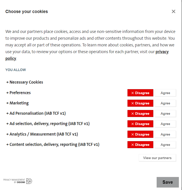The width and height of the screenshot is (182, 190).
Task: Click View our partners button
Action: click(157, 158)
